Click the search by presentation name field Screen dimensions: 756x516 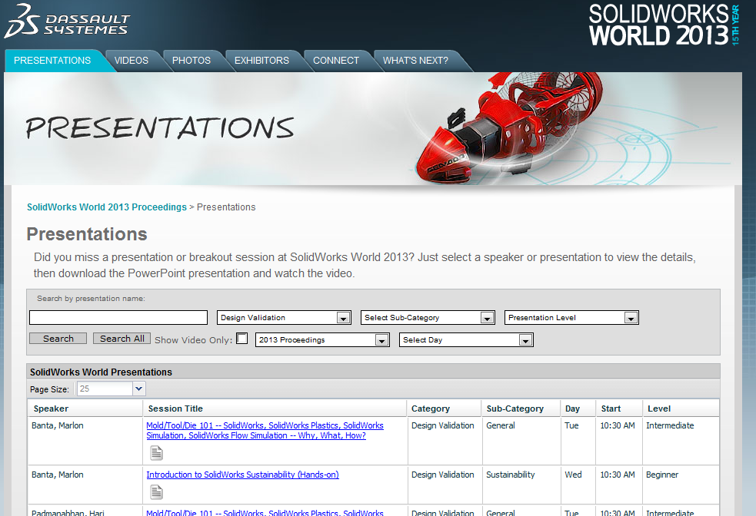[x=118, y=318]
